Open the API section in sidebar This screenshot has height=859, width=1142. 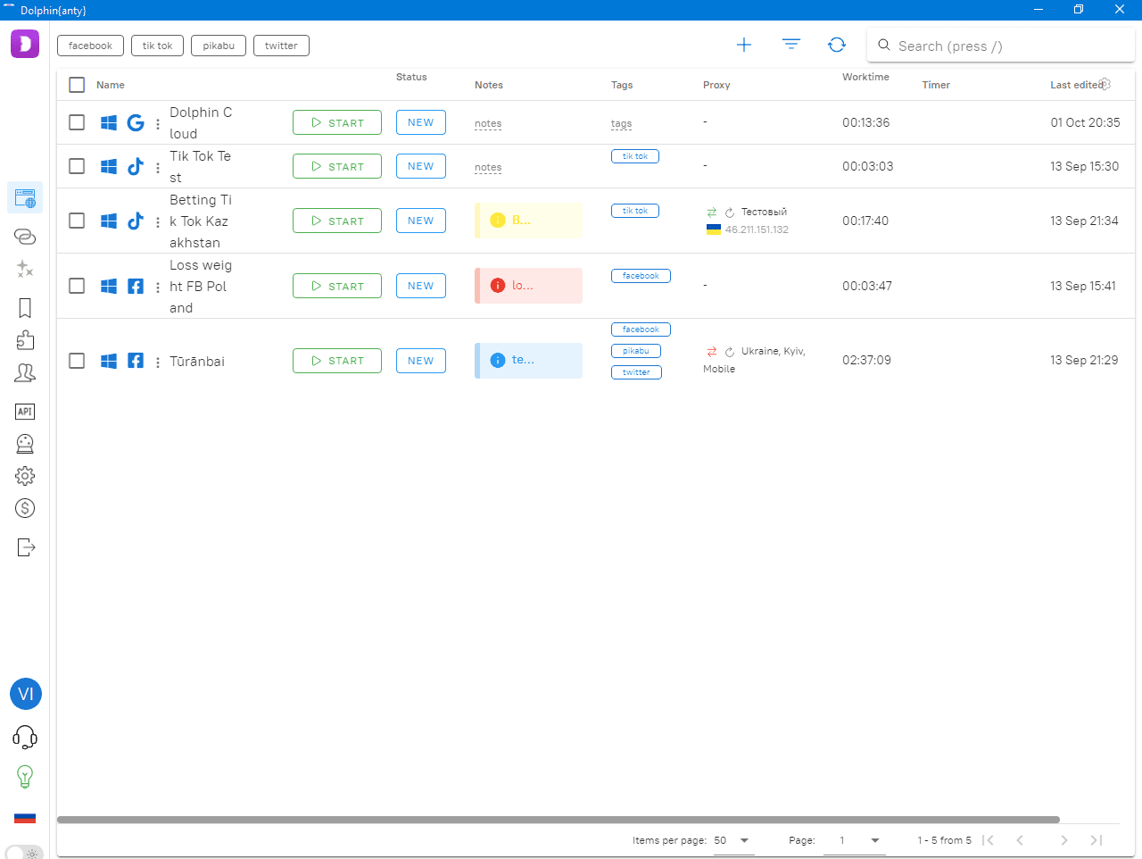25,412
